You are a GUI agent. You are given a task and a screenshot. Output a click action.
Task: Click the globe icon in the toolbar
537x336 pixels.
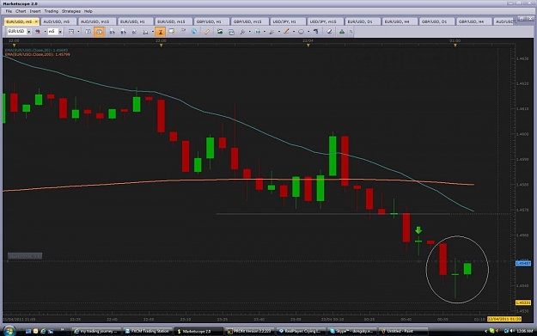194,32
